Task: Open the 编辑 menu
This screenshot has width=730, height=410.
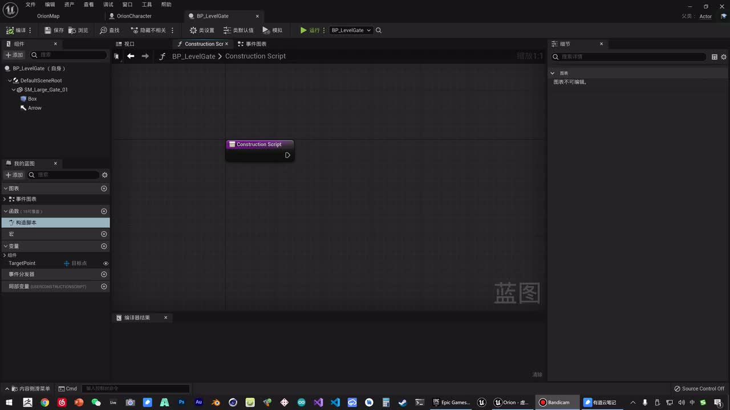Action: pos(50,5)
